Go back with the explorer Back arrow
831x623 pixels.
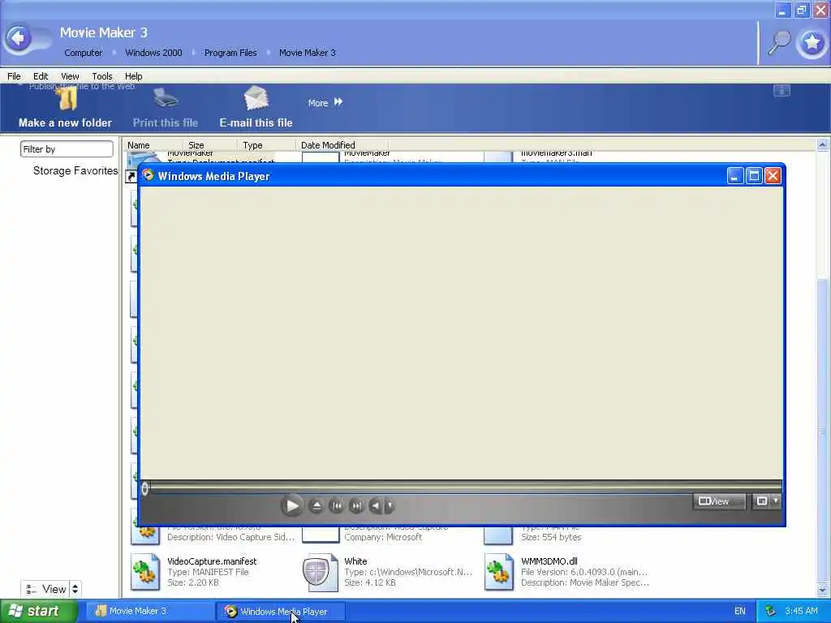click(19, 38)
